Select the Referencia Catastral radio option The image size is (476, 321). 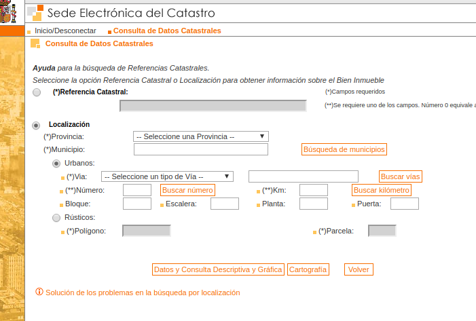tap(37, 92)
